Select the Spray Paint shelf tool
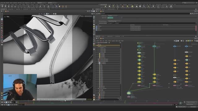 [40, 6]
